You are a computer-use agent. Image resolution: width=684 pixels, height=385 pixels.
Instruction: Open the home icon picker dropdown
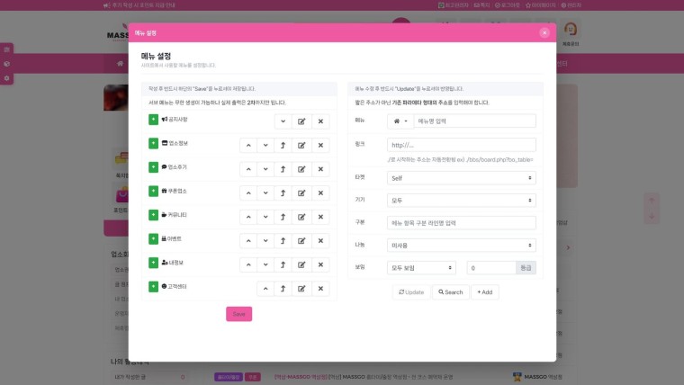pos(400,121)
